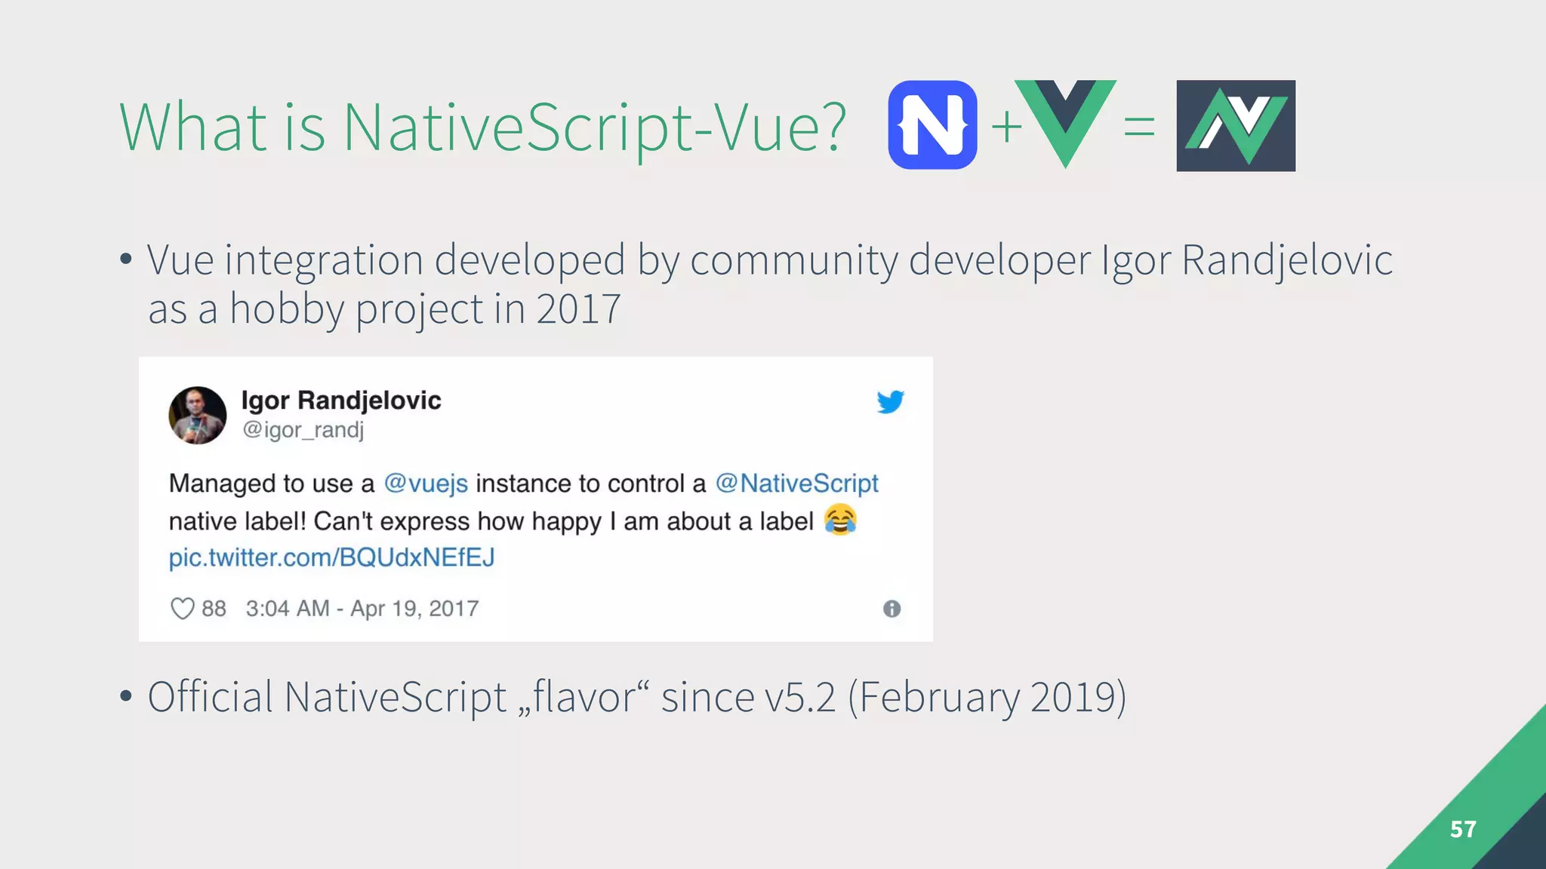Click Igor Randjelovic's profile avatar
The height and width of the screenshot is (869, 1546).
click(x=198, y=415)
